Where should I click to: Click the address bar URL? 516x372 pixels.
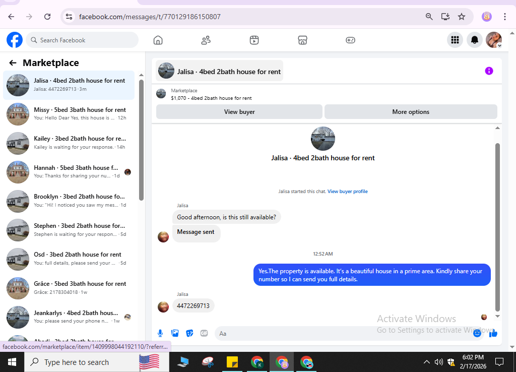[x=150, y=17]
